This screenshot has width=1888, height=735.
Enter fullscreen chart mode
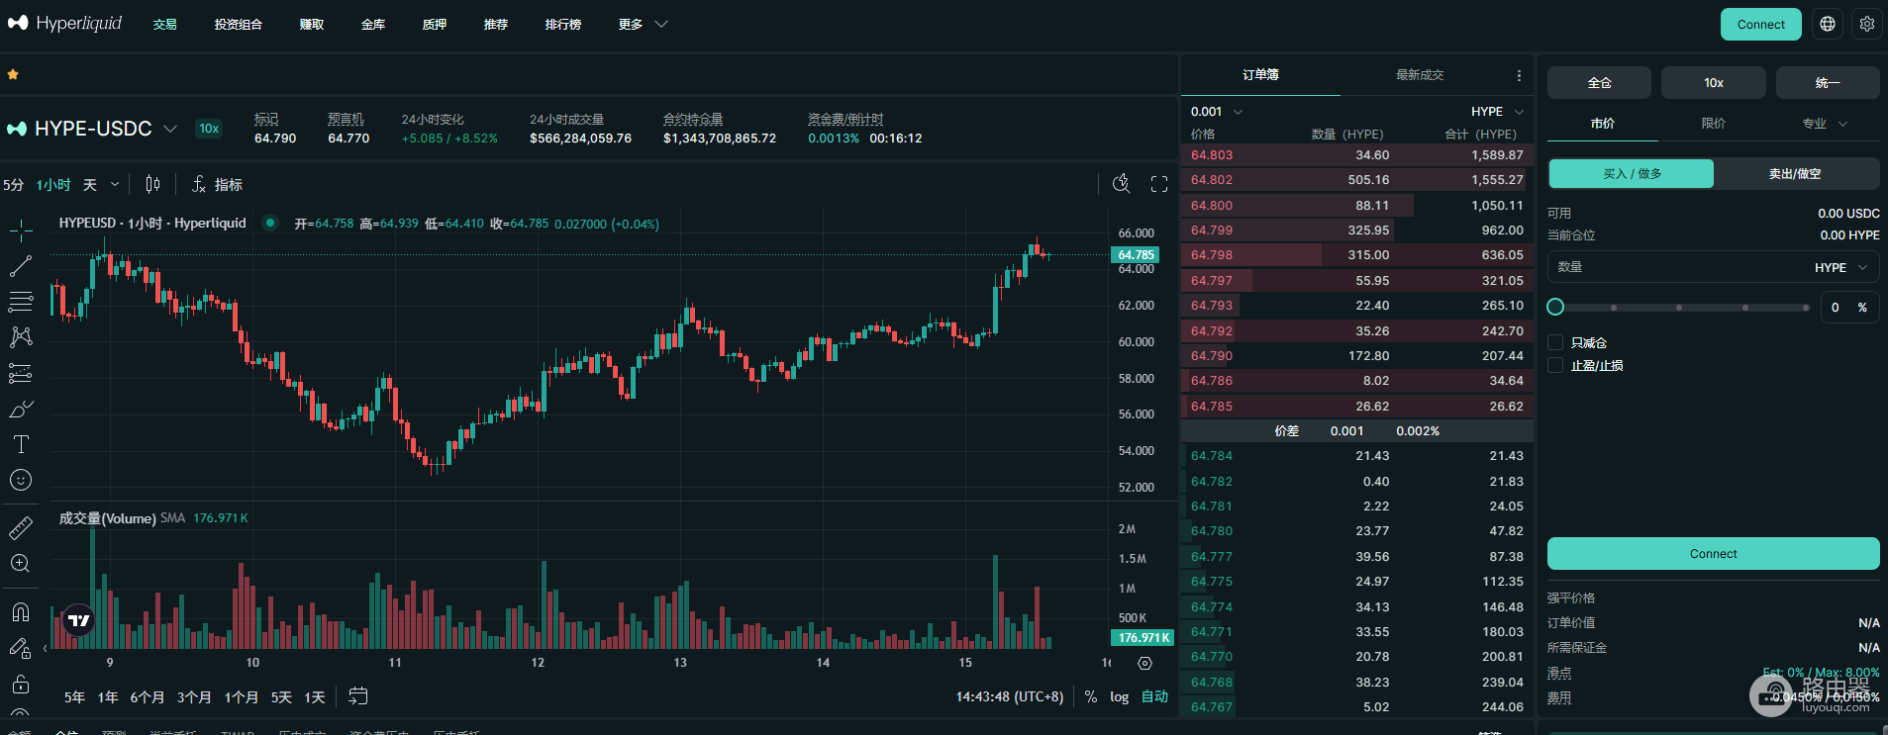(x=1159, y=183)
